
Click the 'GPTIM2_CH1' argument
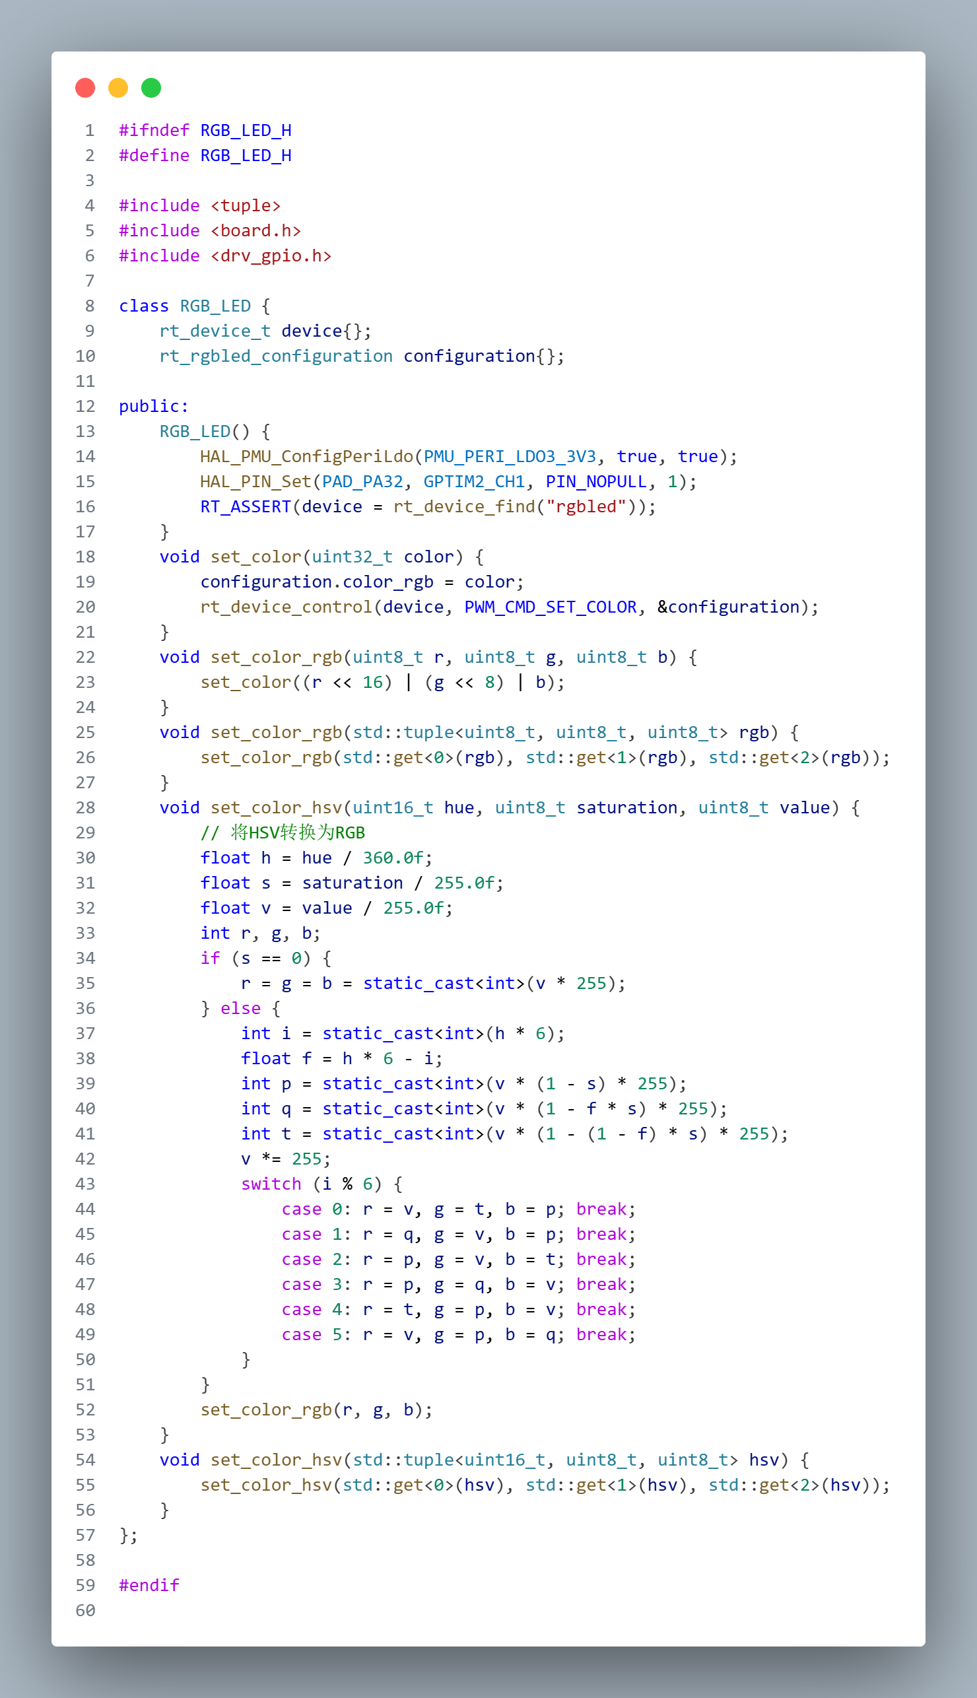475,482
